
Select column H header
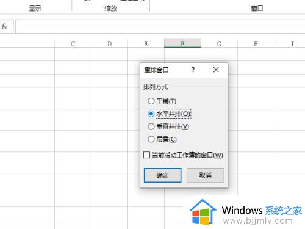point(256,44)
